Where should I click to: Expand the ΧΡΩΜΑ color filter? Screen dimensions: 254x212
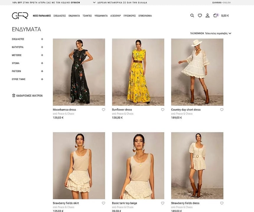point(42,63)
